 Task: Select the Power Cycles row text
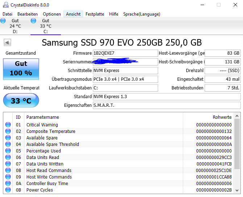40,190
